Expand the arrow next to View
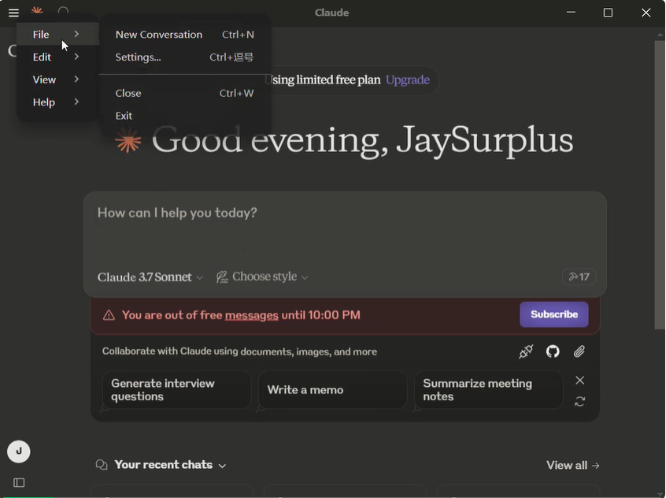Screen dimensions: 666x498 pyautogui.click(x=76, y=79)
